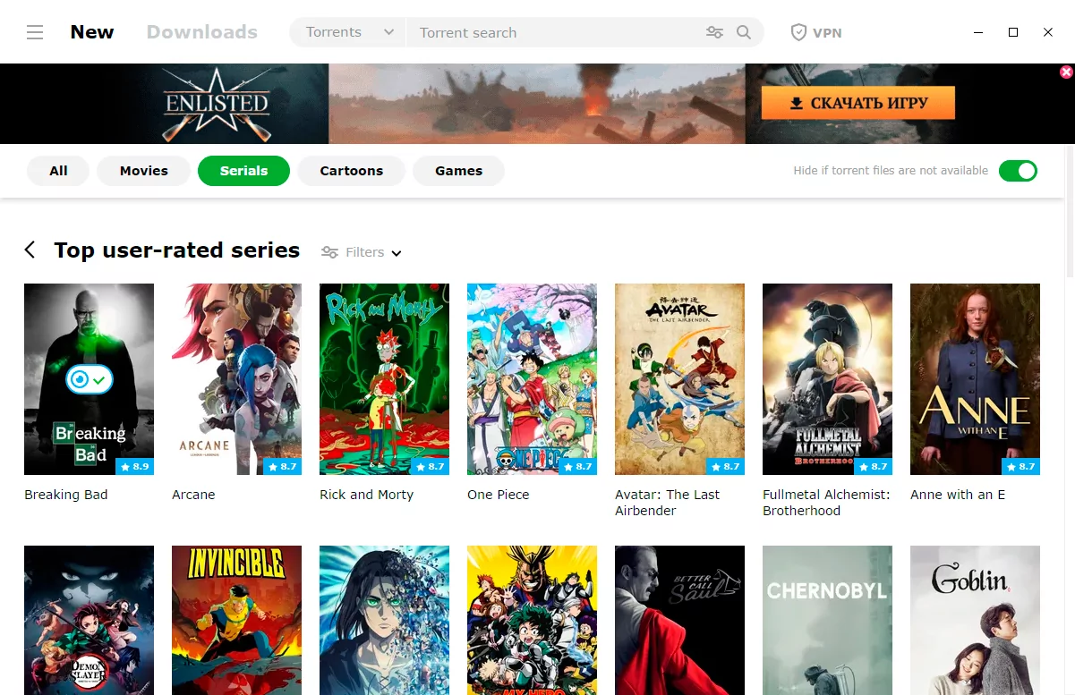Open the Better Call Saul poster

pyautogui.click(x=679, y=620)
